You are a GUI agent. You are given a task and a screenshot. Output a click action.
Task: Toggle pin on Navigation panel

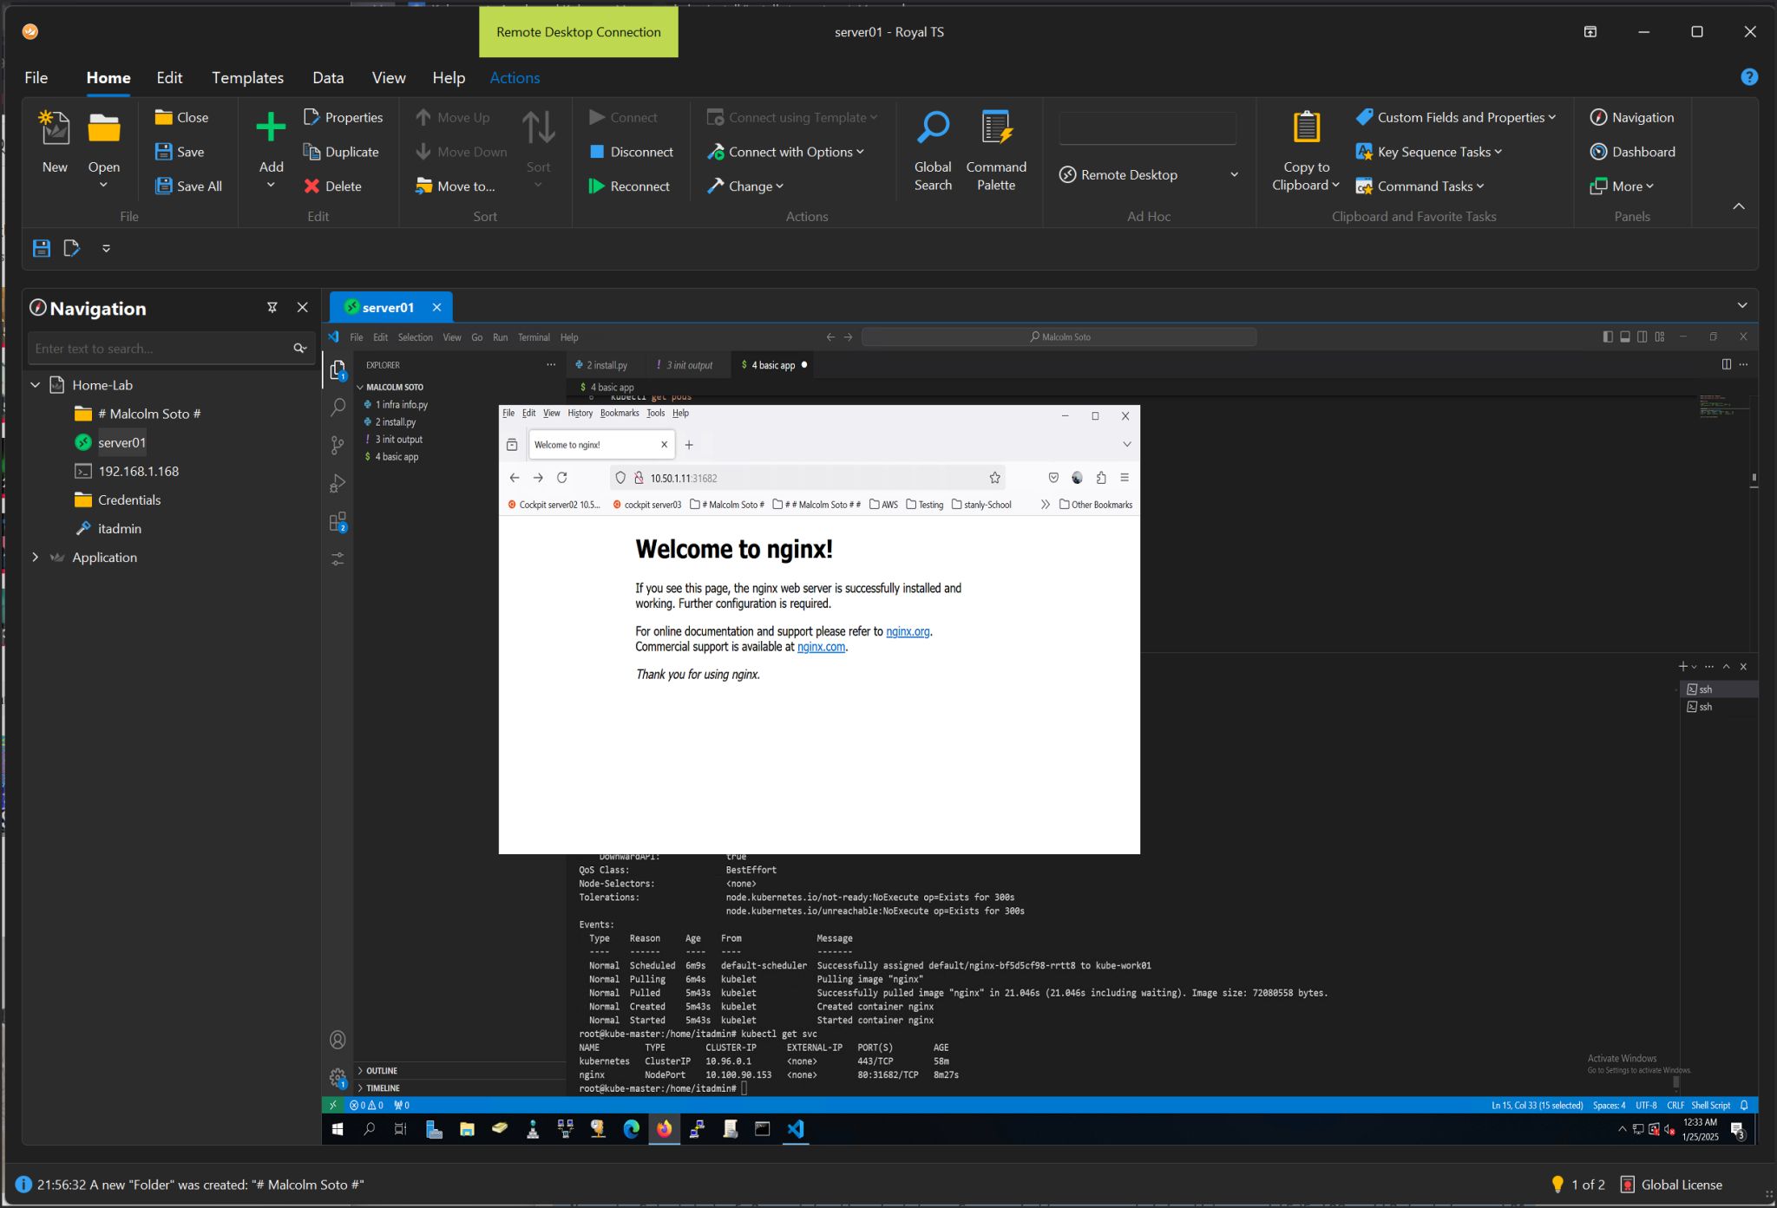coord(272,308)
